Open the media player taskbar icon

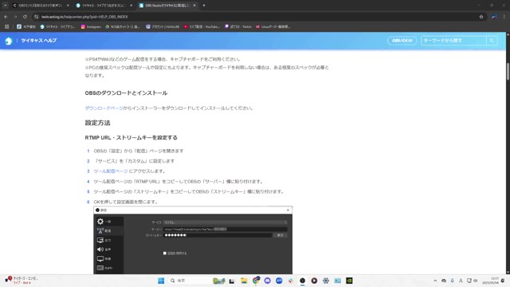coord(314,281)
